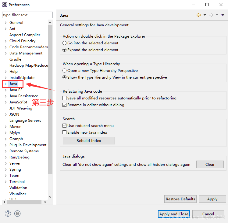Select Server preference page
Viewport: 228px width, 223px height.
tap(15, 163)
